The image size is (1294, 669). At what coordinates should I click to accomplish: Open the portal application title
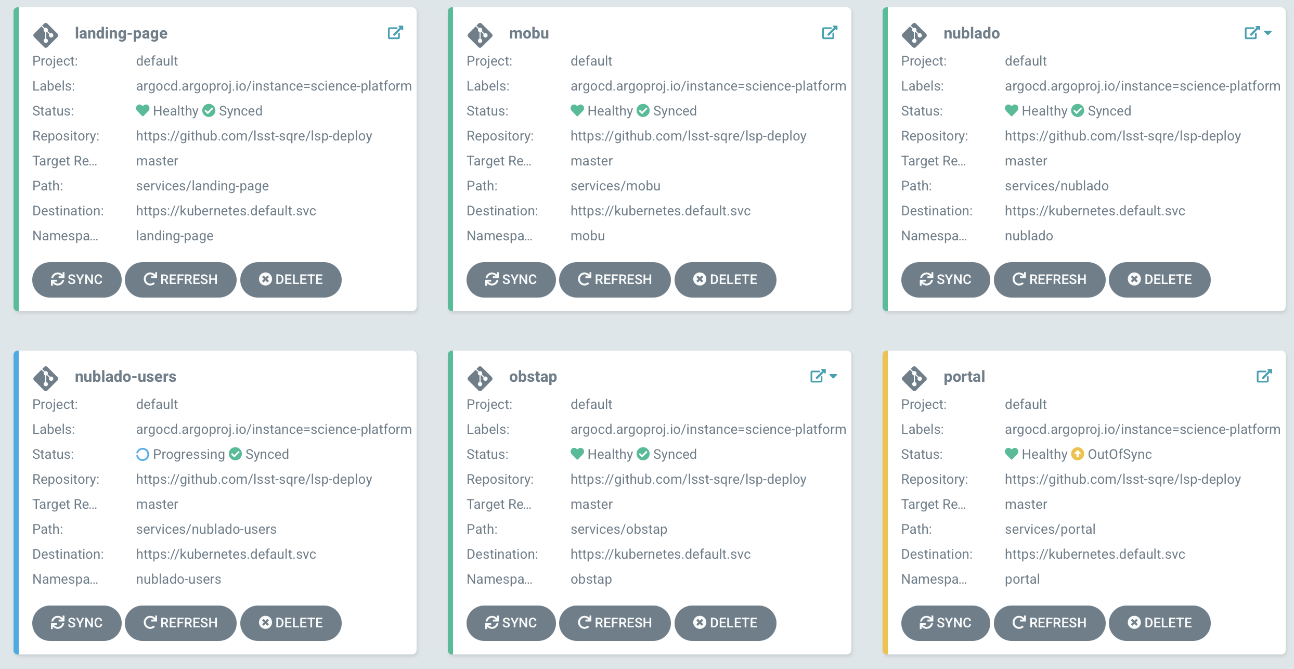coord(964,377)
